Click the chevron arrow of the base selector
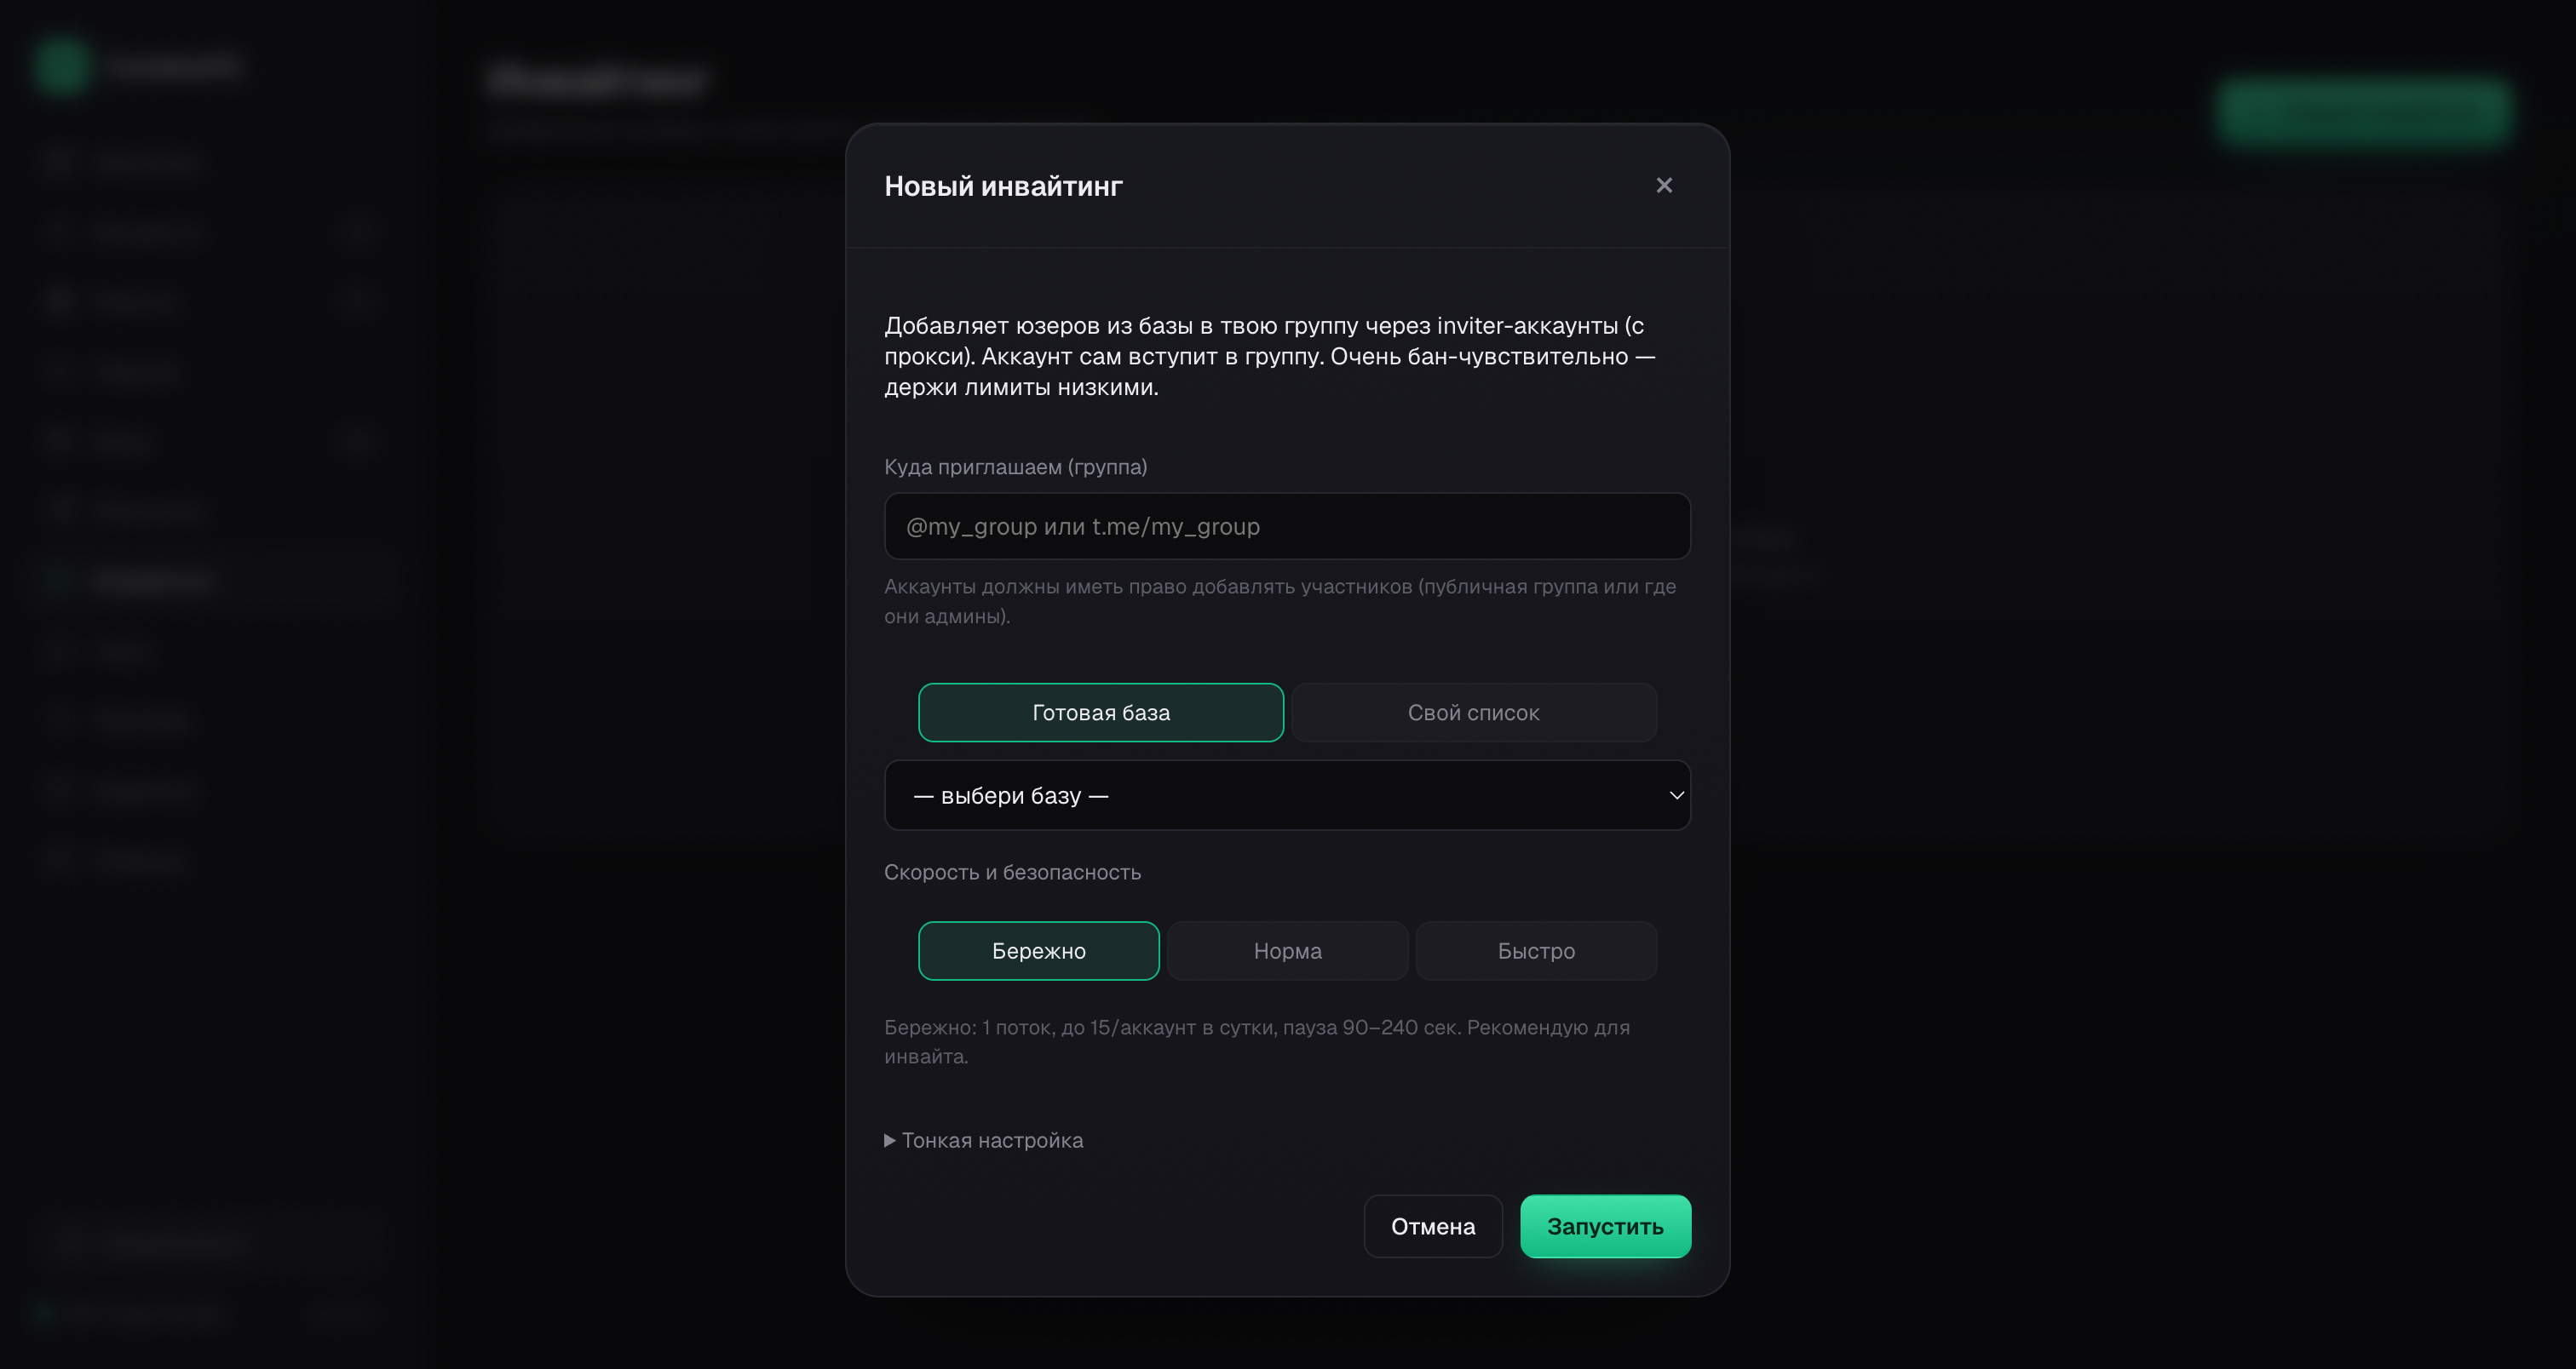The width and height of the screenshot is (2576, 1369). pyautogui.click(x=1676, y=795)
